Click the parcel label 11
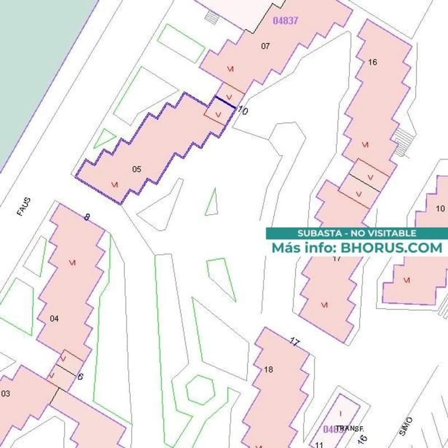Viewport: 448px width, 448px height. coord(319,445)
